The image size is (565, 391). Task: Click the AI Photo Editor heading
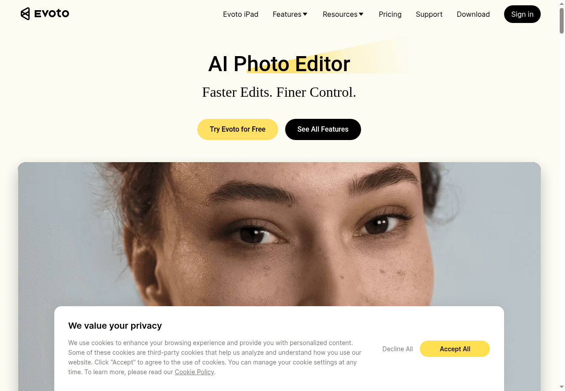click(x=279, y=64)
